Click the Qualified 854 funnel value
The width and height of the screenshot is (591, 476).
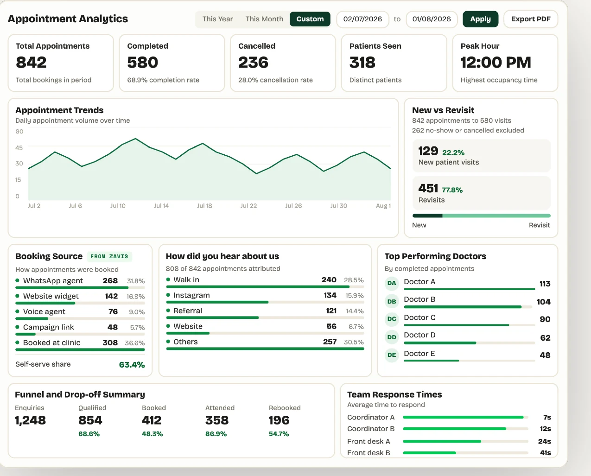90,420
